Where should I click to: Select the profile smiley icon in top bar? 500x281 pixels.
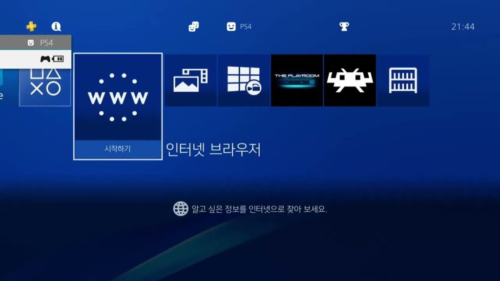pos(231,27)
